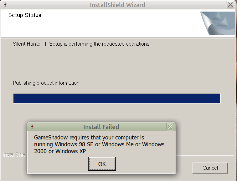
Task: Click the "Silent Hunter III Setup is performing" message
Action: [82, 44]
